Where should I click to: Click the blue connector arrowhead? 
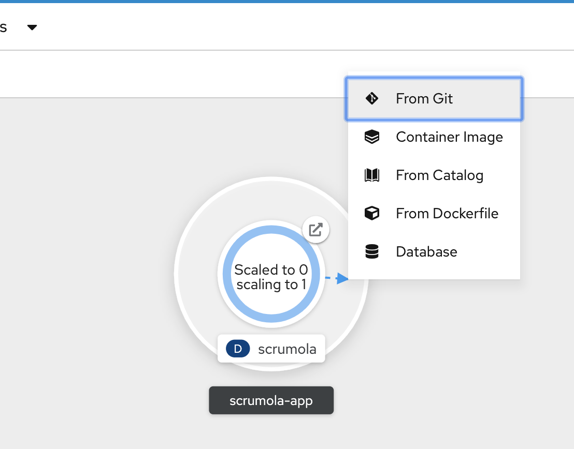342,278
